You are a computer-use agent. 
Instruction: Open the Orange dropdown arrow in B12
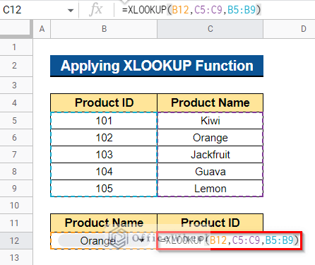[141, 240]
